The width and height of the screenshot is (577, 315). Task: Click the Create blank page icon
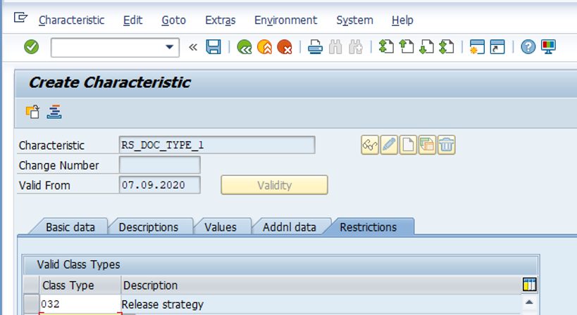pyautogui.click(x=408, y=145)
